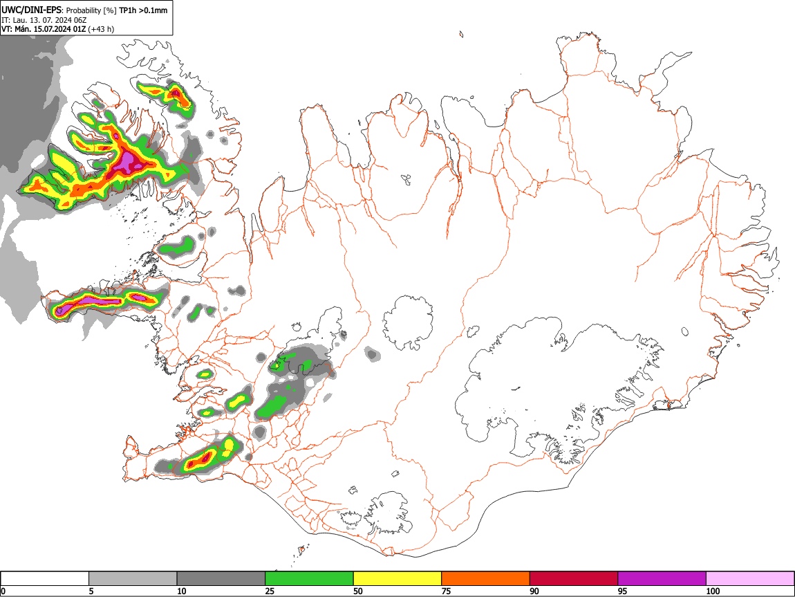Screen dimensions: 795x597
Task: Click the red 90–95% legend swatch
Action: coord(574,578)
